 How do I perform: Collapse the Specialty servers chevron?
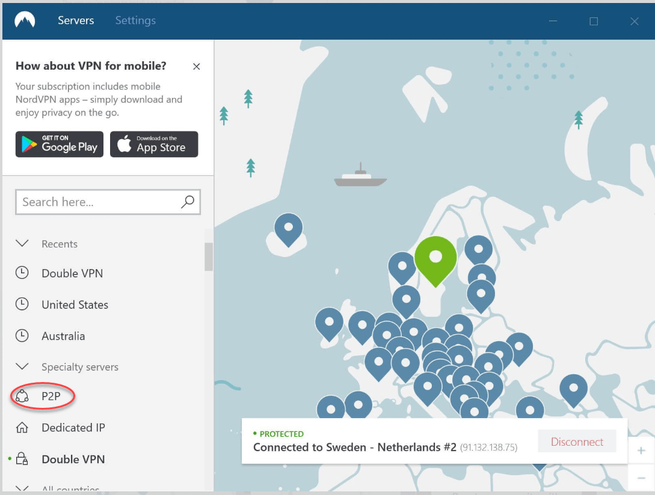point(22,366)
